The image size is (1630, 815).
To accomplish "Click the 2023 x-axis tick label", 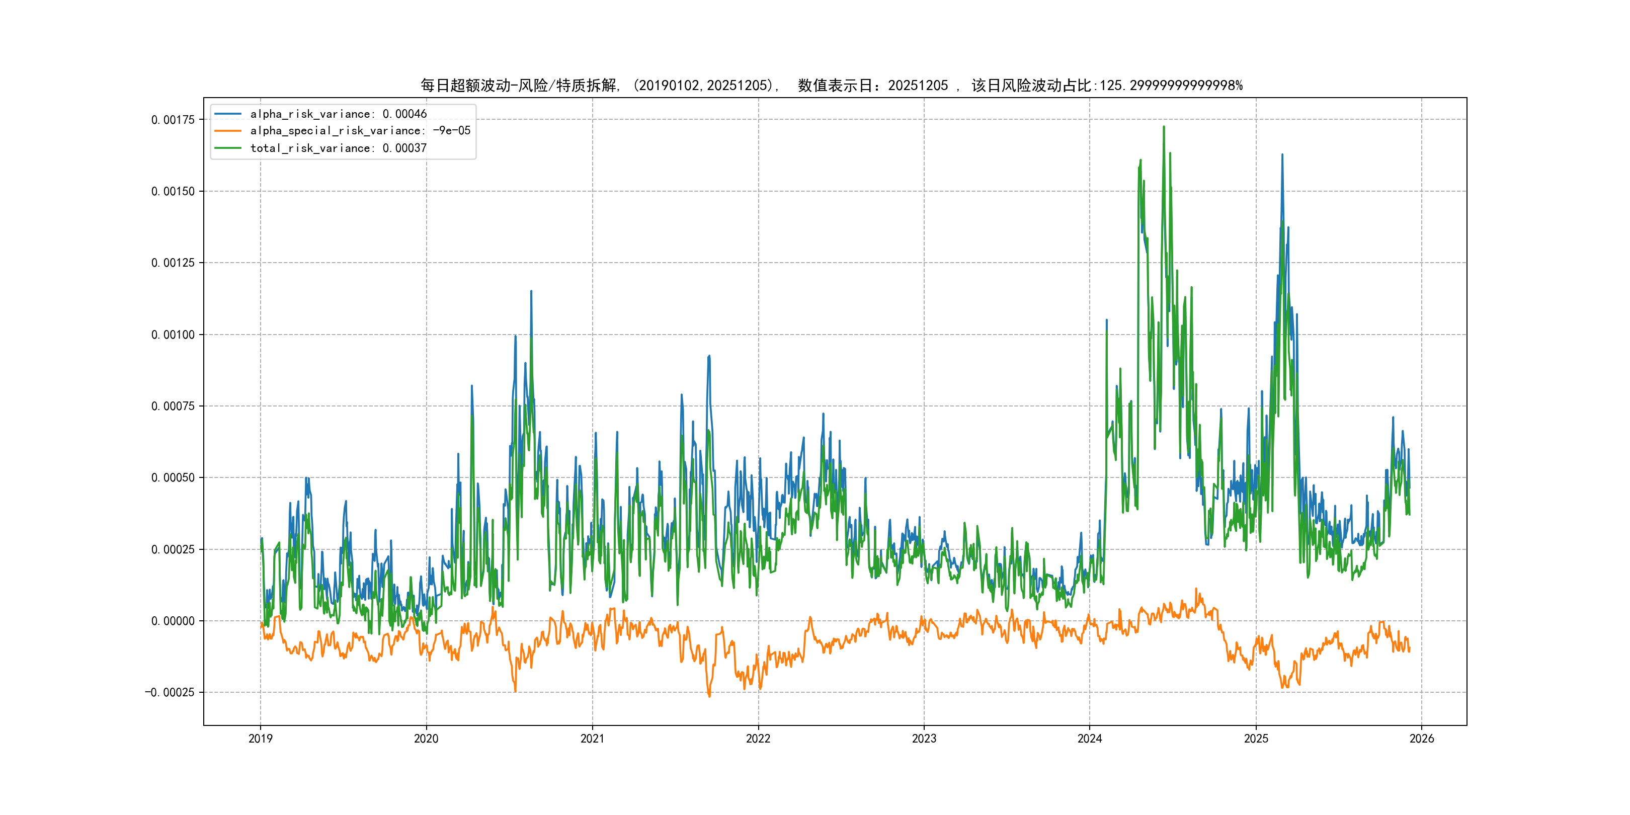I will click(x=924, y=739).
